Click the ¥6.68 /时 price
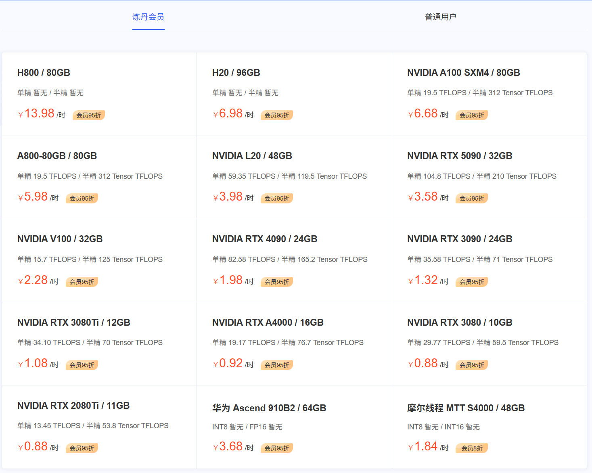 (428, 113)
